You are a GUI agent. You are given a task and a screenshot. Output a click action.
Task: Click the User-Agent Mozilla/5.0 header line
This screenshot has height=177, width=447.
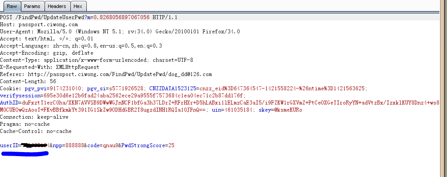(120, 32)
